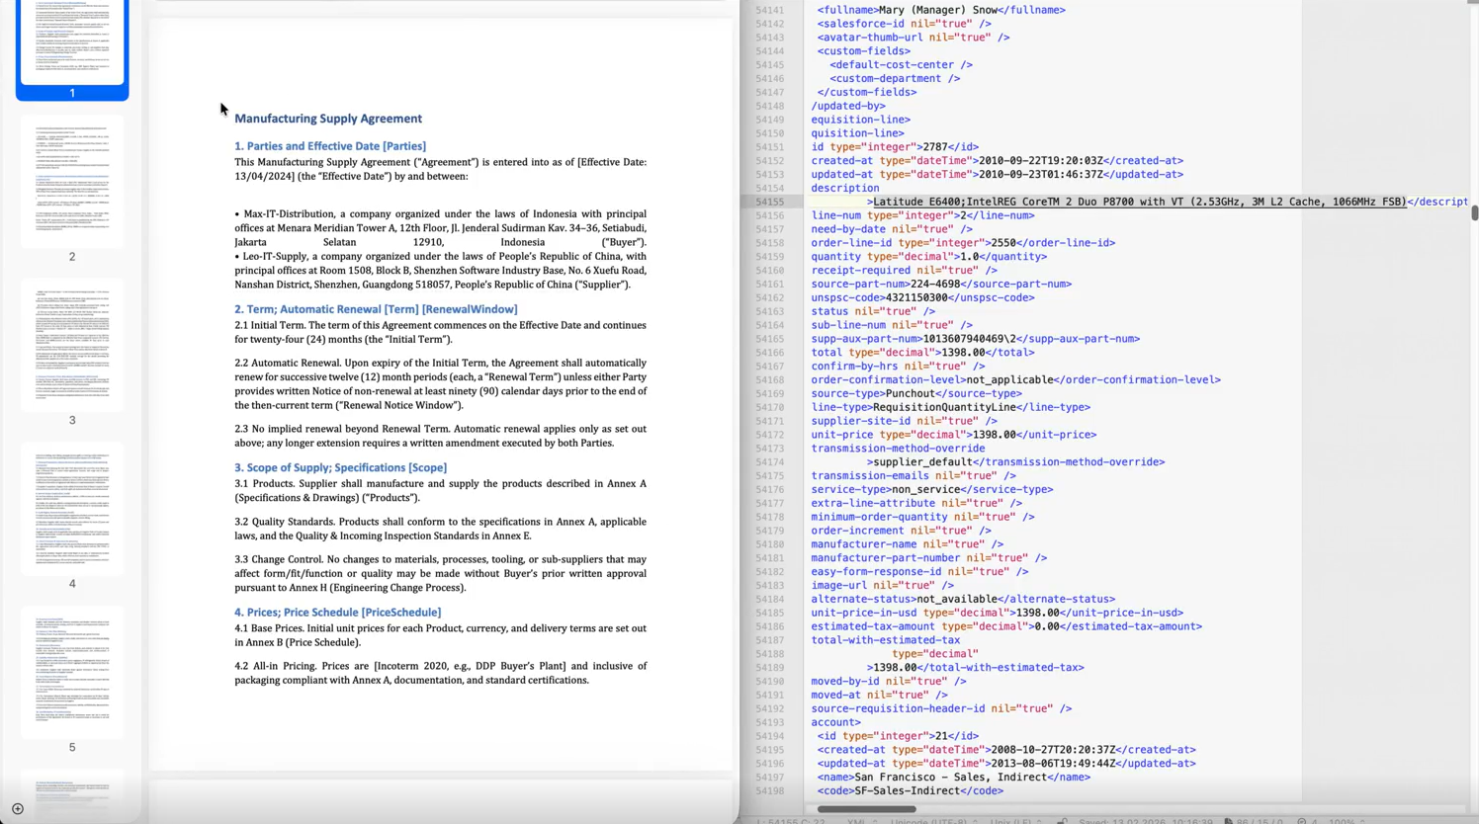The height and width of the screenshot is (824, 1479).
Task: Click the clock icon in the status bar
Action: tap(1302, 821)
